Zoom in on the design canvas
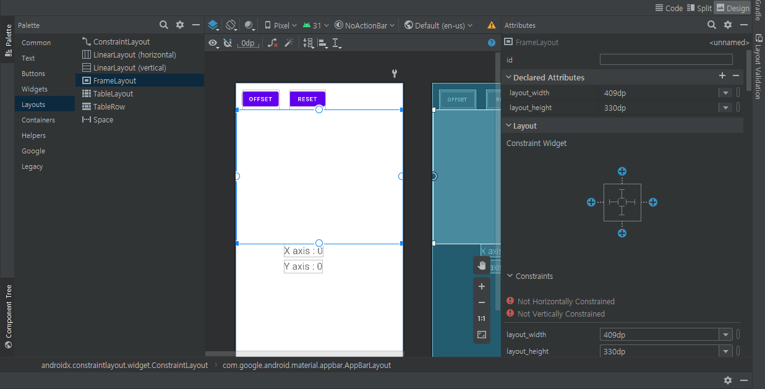 [x=482, y=286]
